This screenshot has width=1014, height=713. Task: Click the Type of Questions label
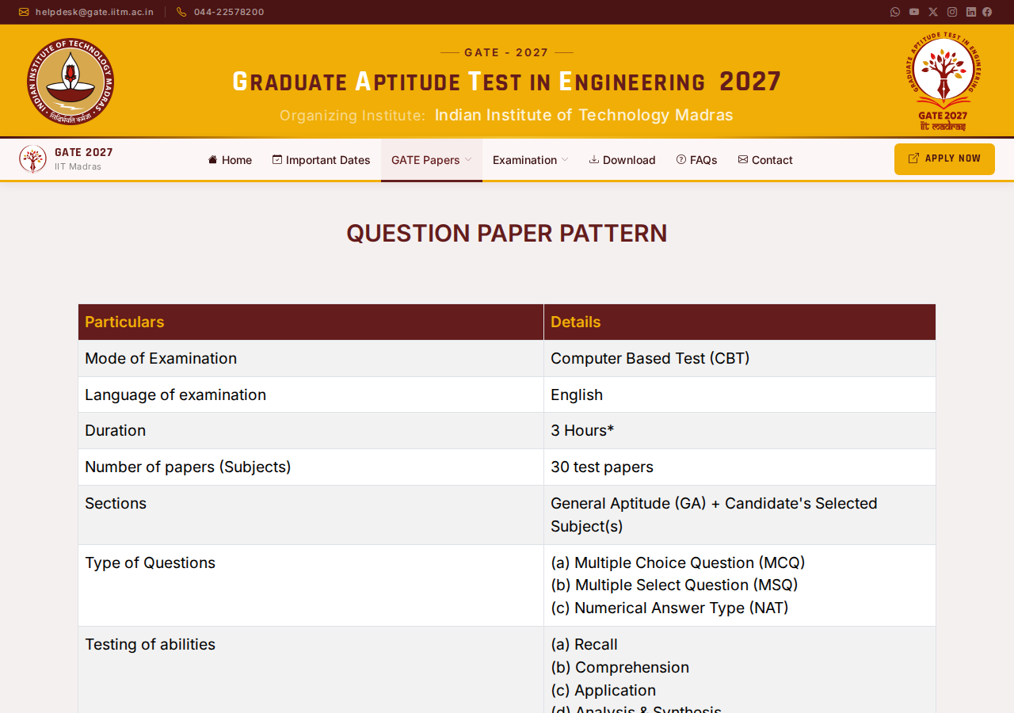pyautogui.click(x=151, y=563)
